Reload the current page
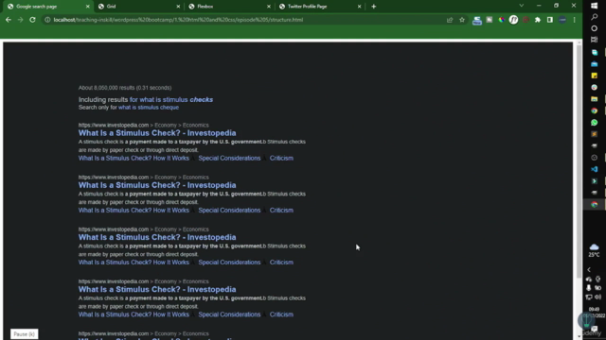This screenshot has height=340, width=606. click(x=32, y=20)
